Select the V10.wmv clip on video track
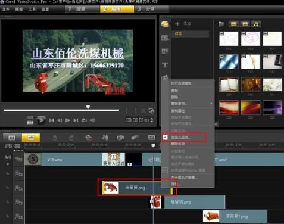This screenshot has width=284, height=224. pyautogui.click(x=63, y=160)
